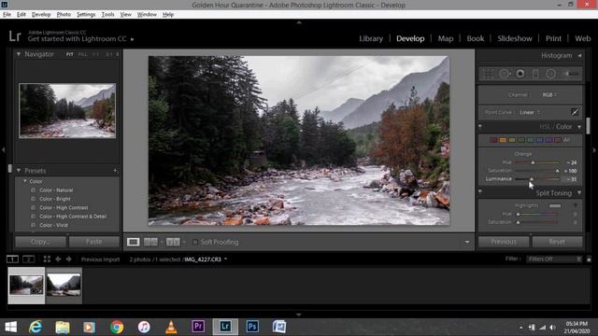Collapse the Navigator panel

click(x=19, y=54)
